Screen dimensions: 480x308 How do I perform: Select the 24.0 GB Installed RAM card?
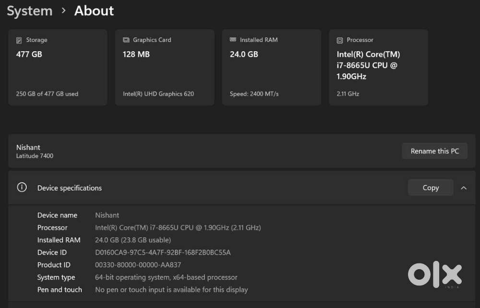click(271, 67)
